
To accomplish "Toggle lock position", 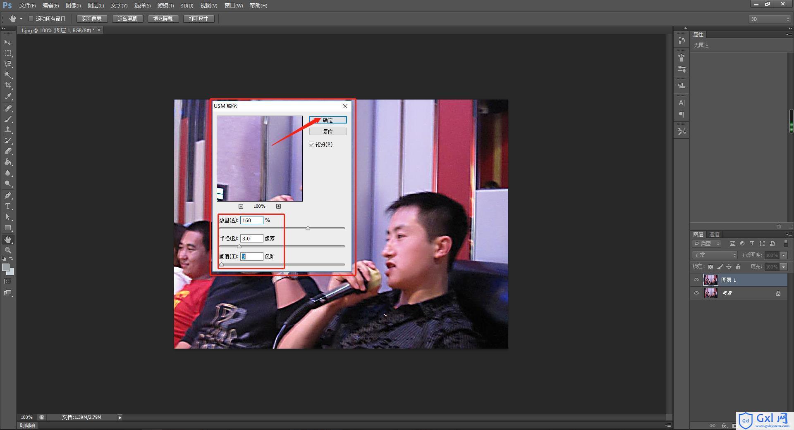I will (729, 267).
